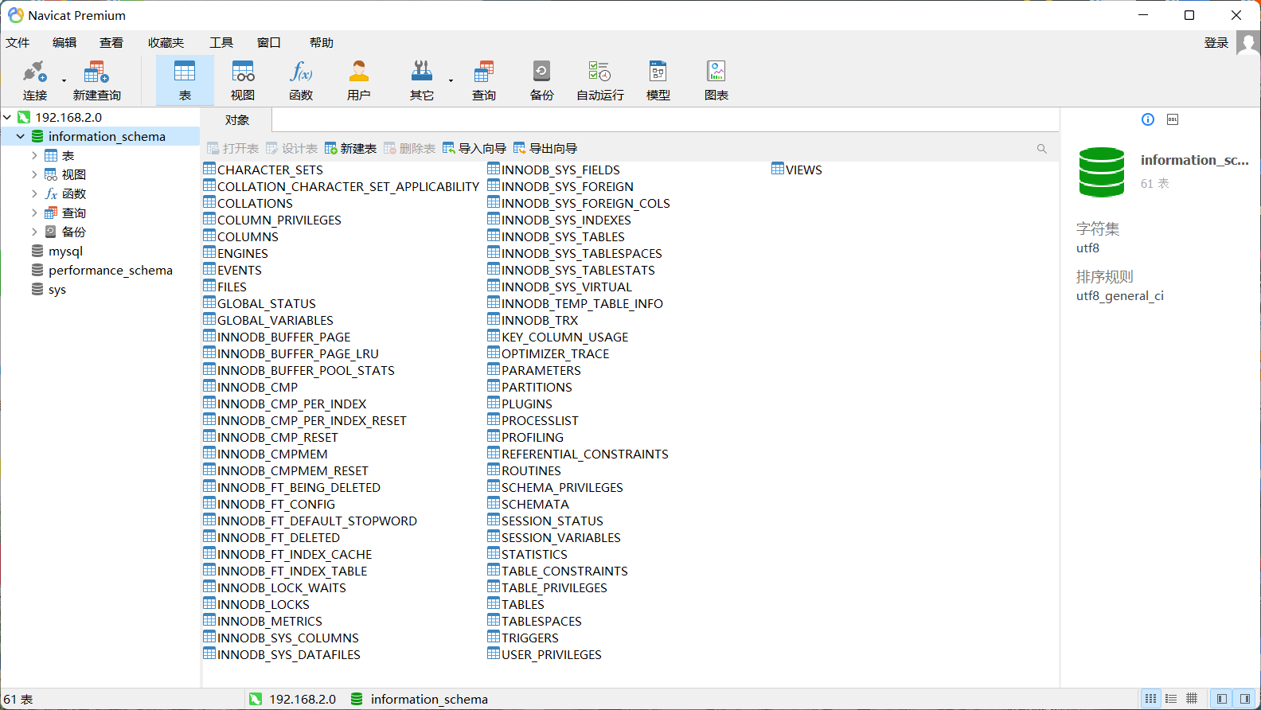The image size is (1261, 710).
Task: Click the 用户 (User) toolbar icon
Action: (x=359, y=80)
